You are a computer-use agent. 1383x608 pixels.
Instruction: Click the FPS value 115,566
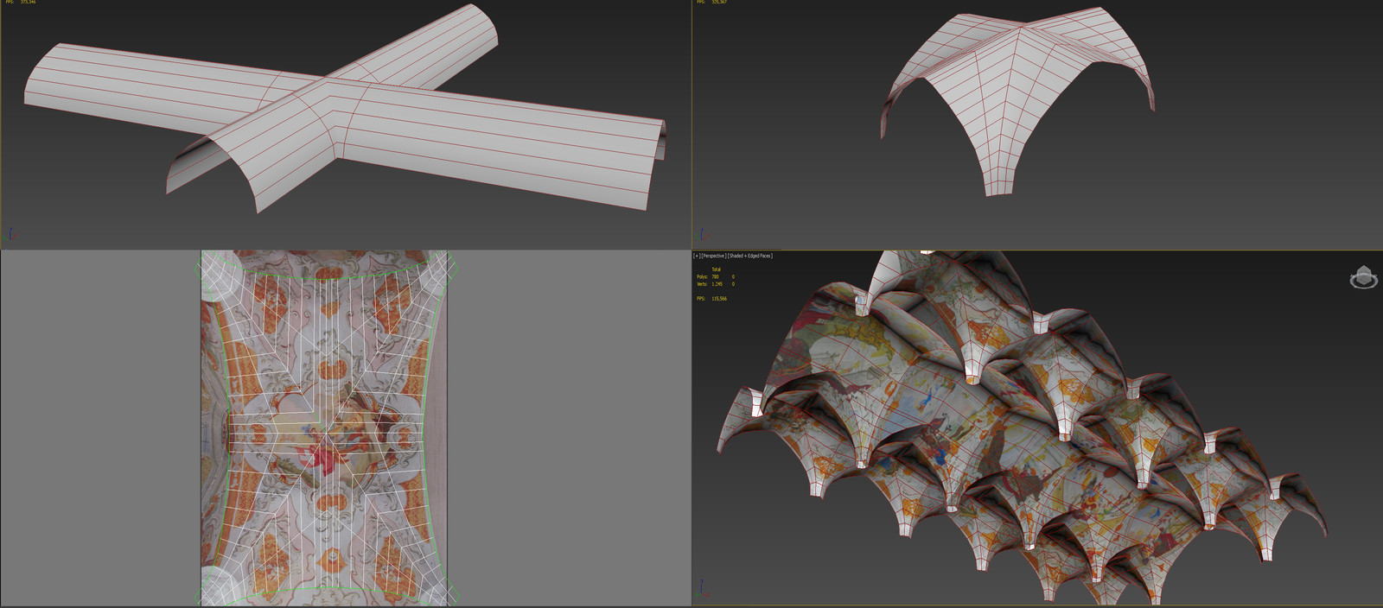[x=719, y=299]
